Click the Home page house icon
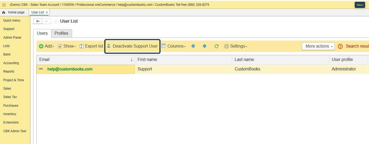 4,12
